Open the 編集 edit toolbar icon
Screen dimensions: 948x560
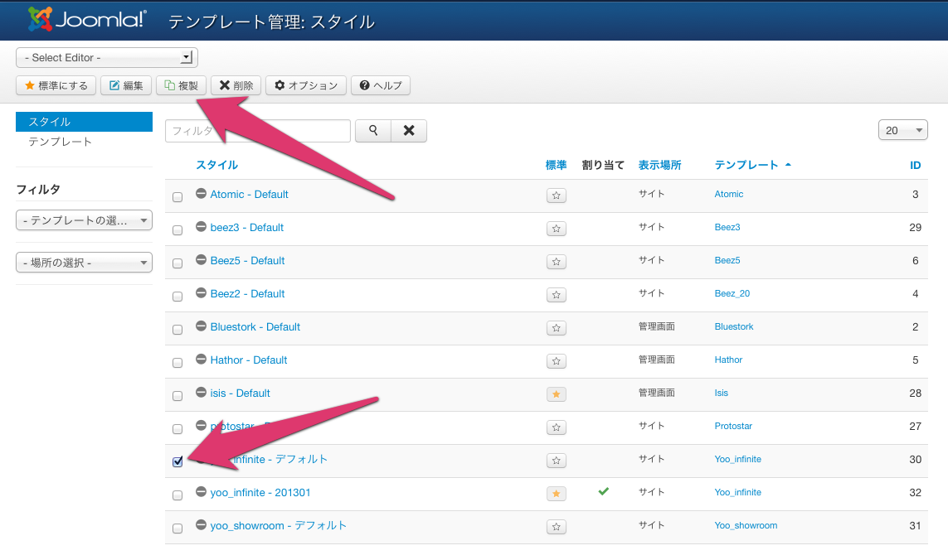point(125,84)
